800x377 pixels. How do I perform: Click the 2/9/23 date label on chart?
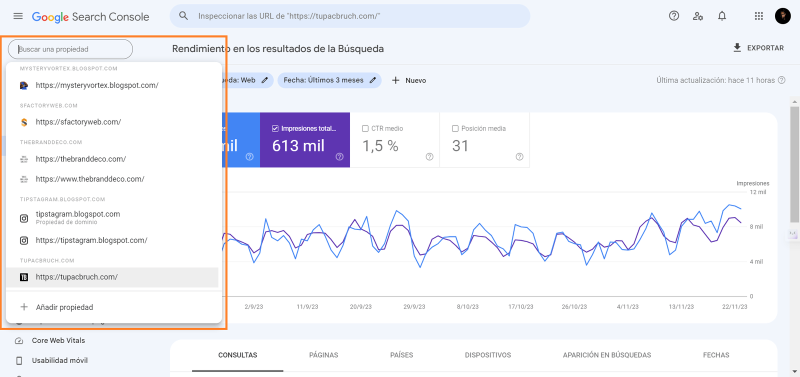(x=253, y=306)
